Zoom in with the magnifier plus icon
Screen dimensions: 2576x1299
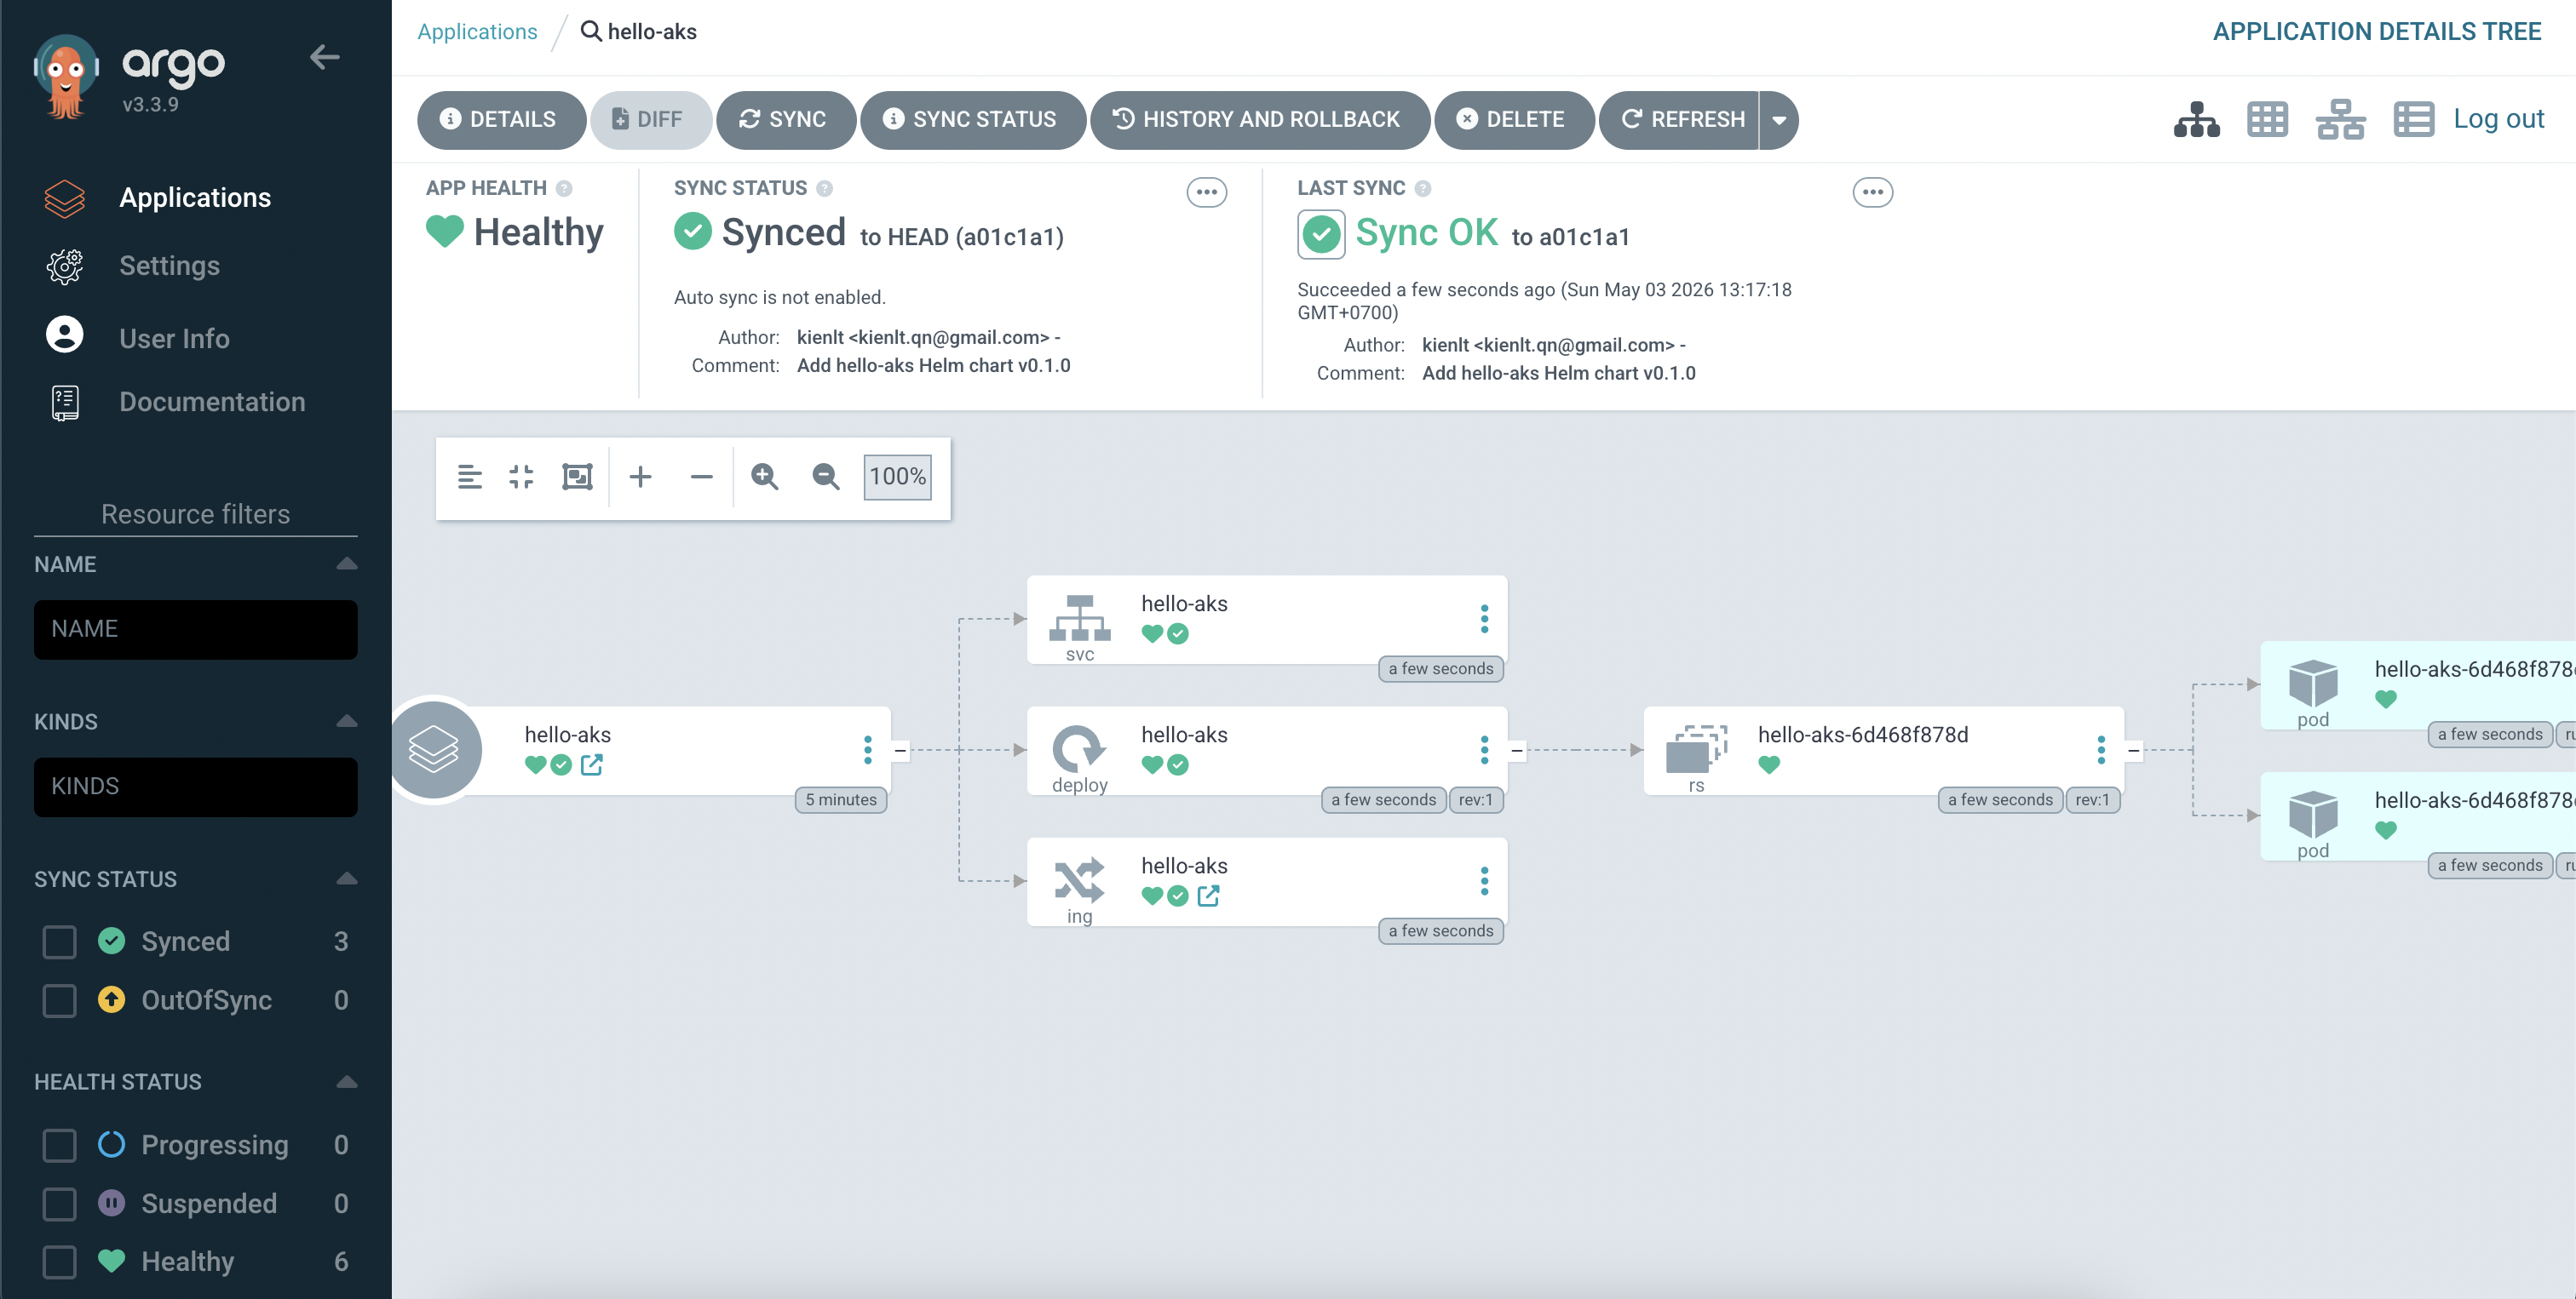(765, 477)
